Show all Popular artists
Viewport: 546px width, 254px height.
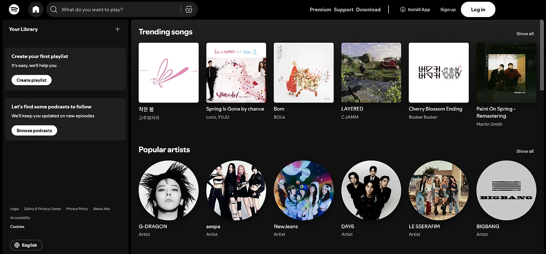(525, 151)
